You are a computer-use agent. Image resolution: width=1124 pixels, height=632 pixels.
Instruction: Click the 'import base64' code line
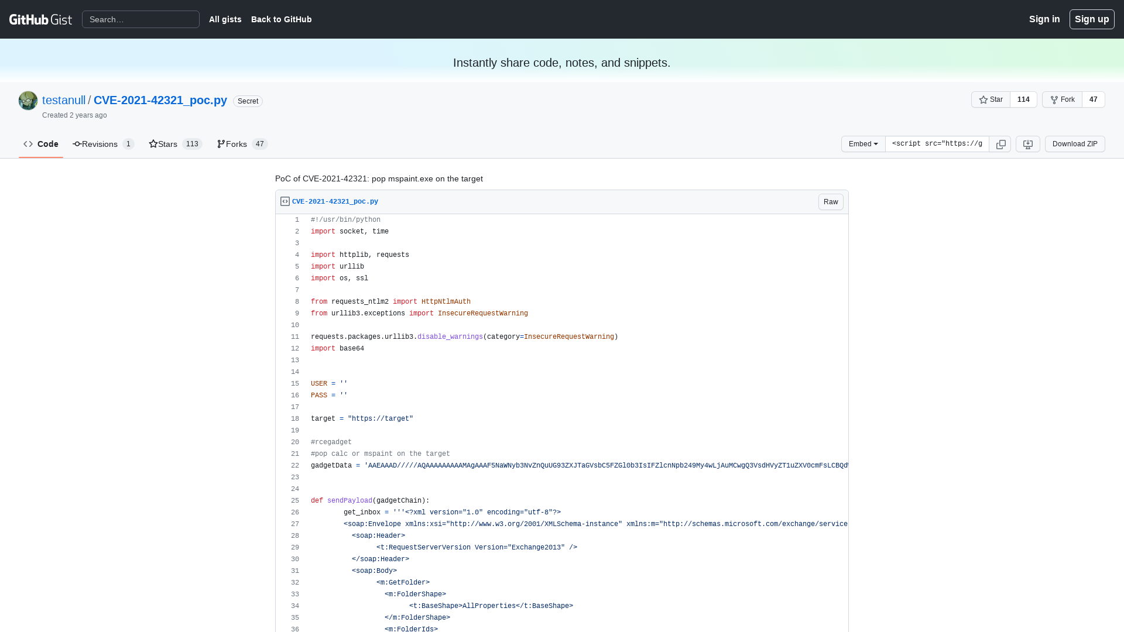[337, 349]
